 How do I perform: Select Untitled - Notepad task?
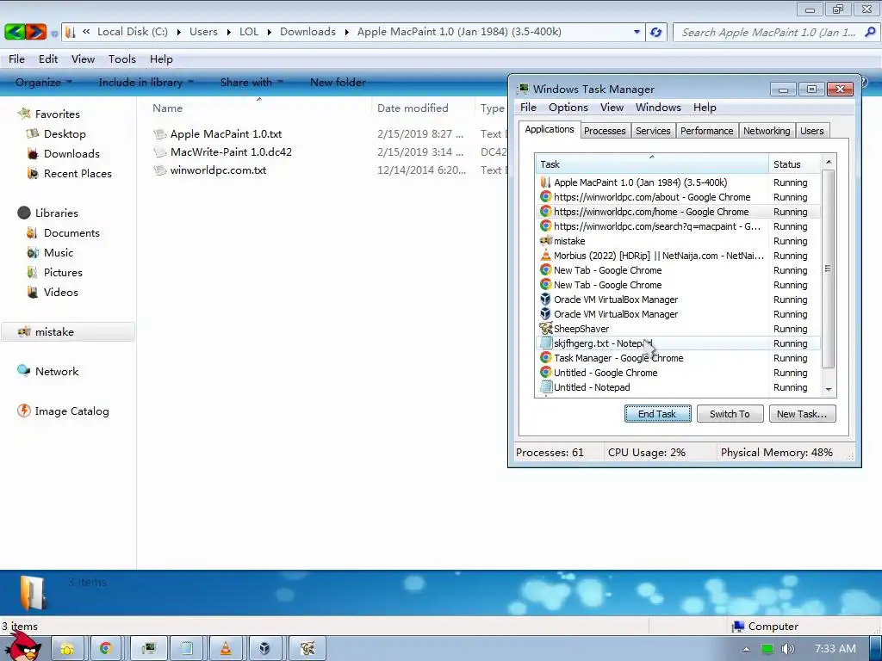(678, 387)
